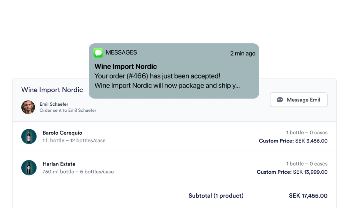
Task: Open the Wine Import Nordic notification banner
Action: point(174,71)
